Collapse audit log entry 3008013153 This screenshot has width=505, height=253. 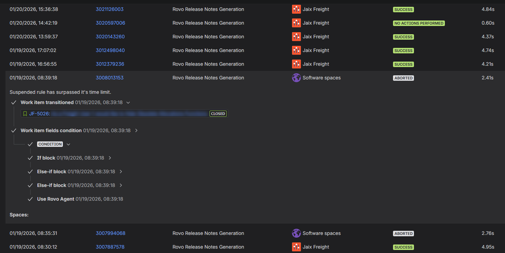[x=110, y=78]
